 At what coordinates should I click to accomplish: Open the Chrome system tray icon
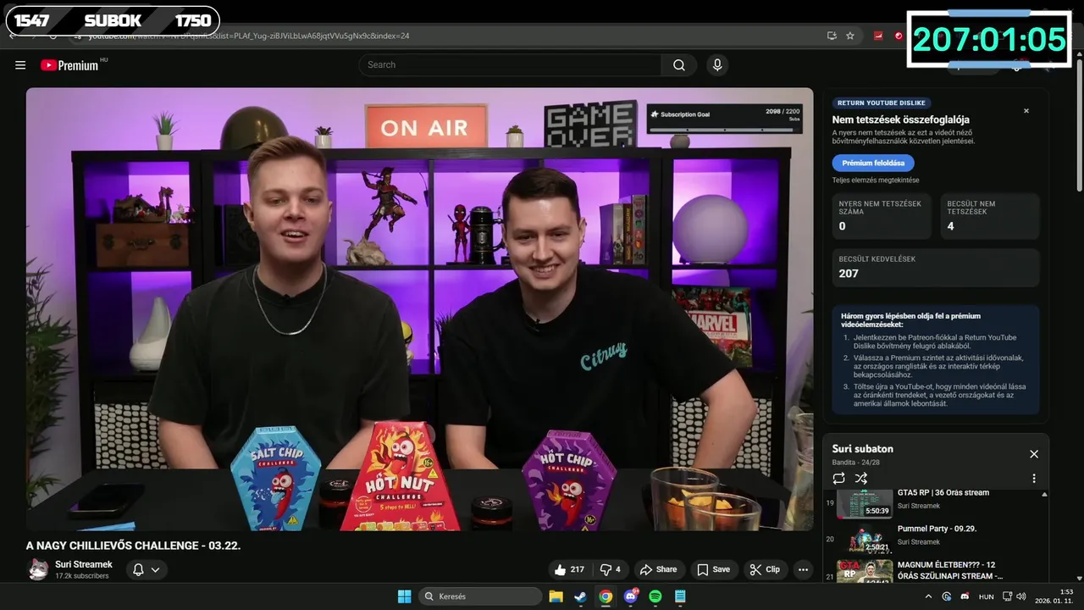[947, 596]
